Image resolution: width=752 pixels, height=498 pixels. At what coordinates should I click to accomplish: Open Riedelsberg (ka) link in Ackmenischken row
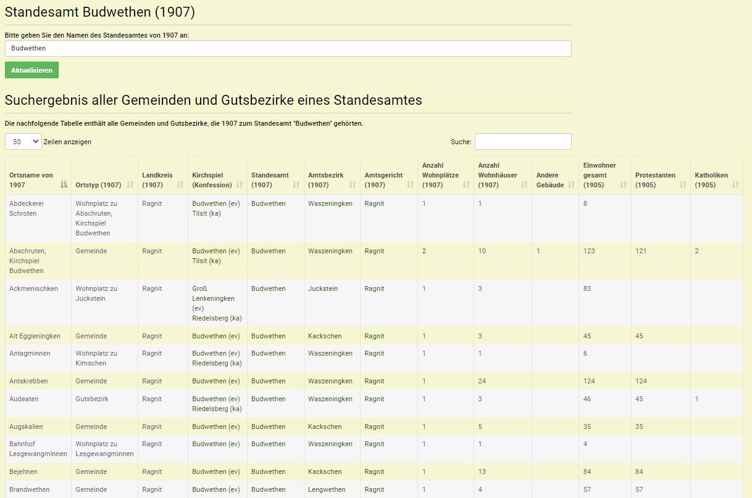pyautogui.click(x=217, y=318)
